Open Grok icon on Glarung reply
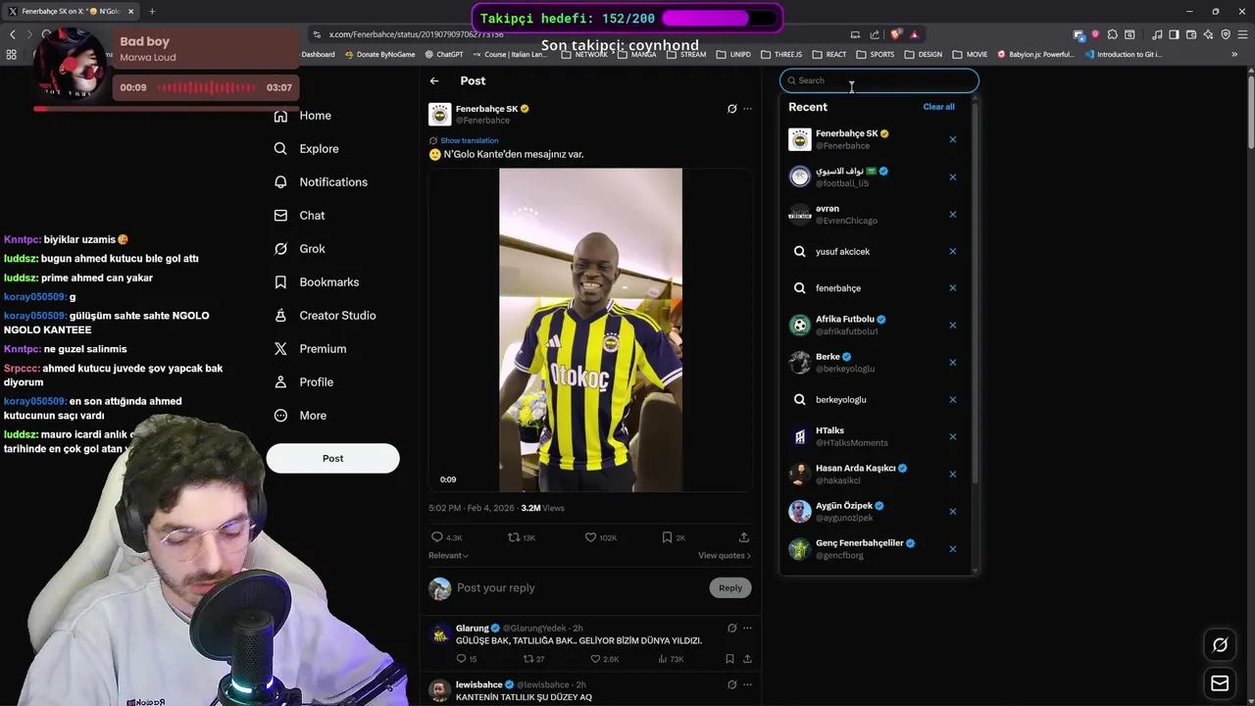1255x706 pixels. point(731,629)
